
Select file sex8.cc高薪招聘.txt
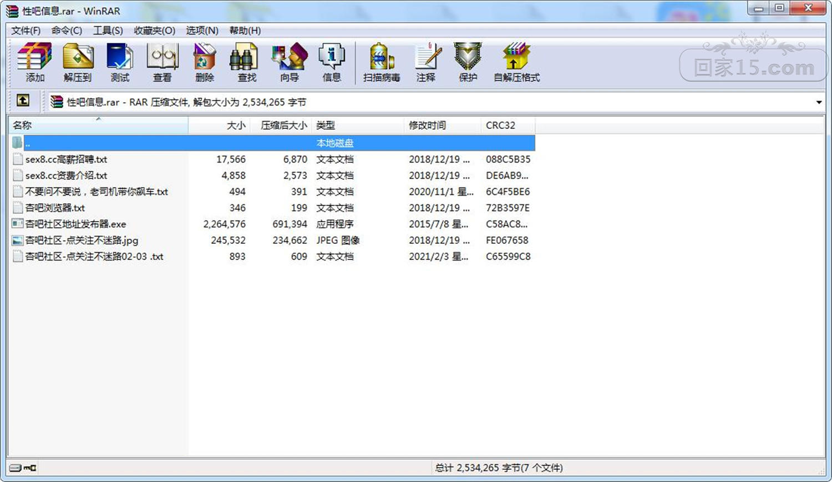[66, 159]
